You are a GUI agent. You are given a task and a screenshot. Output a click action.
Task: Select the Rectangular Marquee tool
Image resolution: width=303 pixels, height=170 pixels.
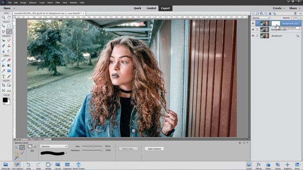[x=9, y=26]
